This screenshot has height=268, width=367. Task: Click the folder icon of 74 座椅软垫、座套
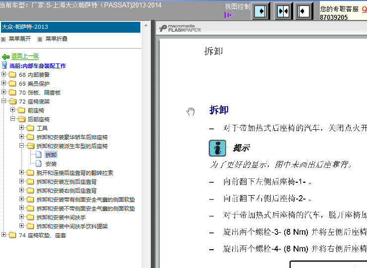(x=12, y=235)
